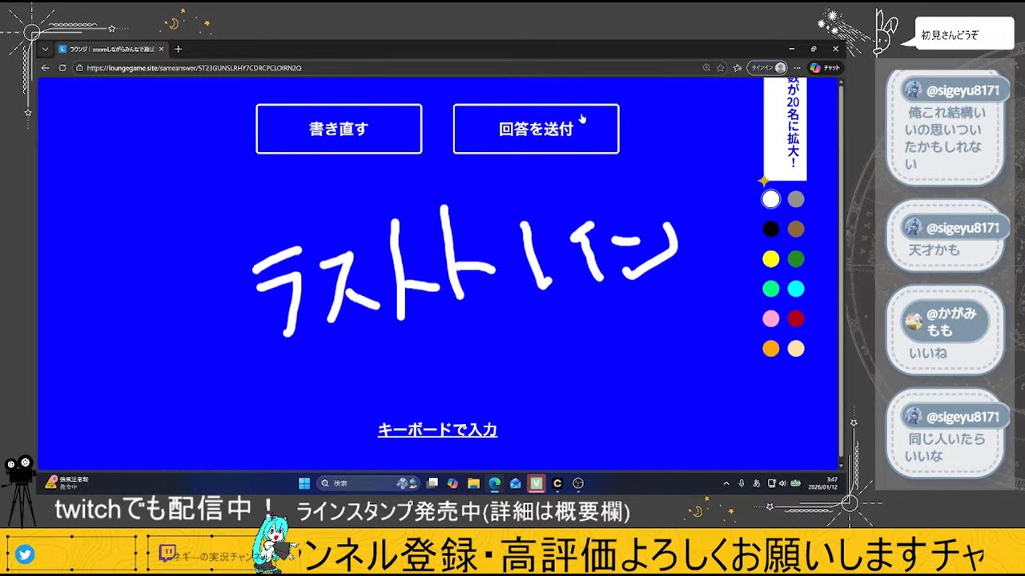Image resolution: width=1025 pixels, height=576 pixels.
Task: Add page to favorites with star icon
Action: pyautogui.click(x=720, y=68)
